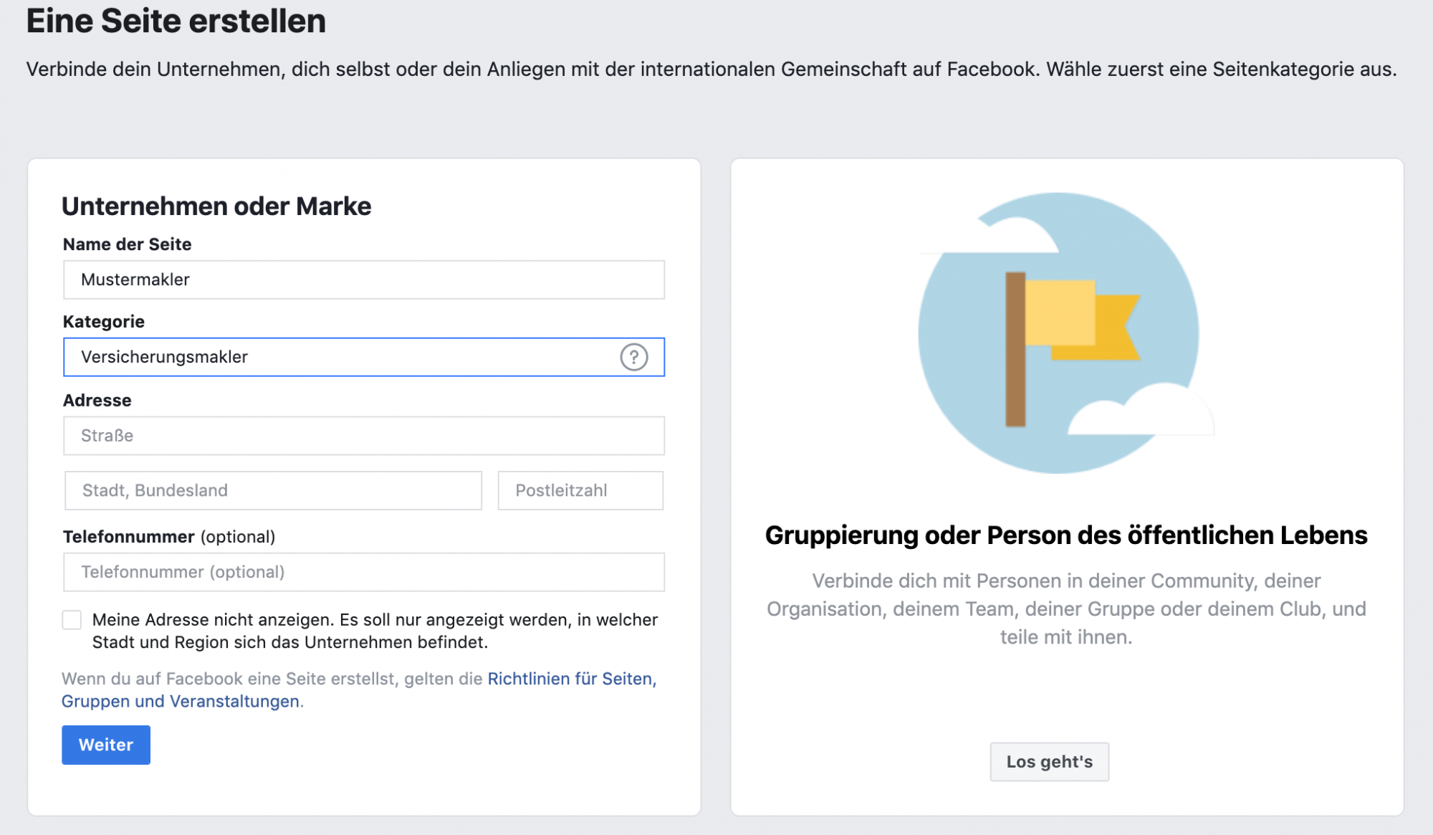Click the question mark help icon in Kategorie

point(633,357)
